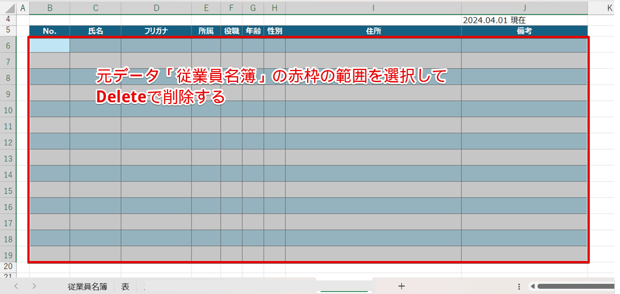Open the 従業員名簿 sheet tab
The height and width of the screenshot is (294, 620).
tap(87, 287)
